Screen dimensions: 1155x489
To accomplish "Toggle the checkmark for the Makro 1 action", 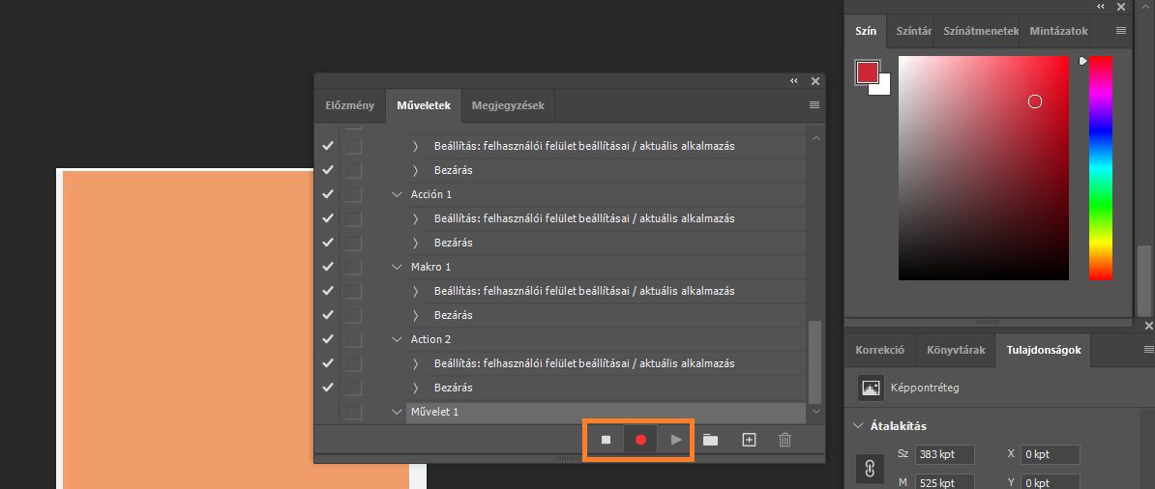I will click(328, 267).
